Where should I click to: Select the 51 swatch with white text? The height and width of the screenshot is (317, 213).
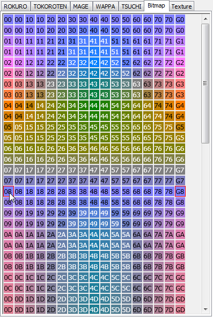point(115,52)
